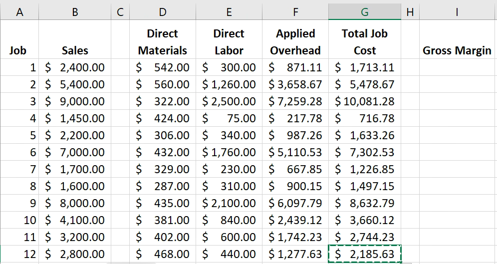Select Total Job Cost cell 2,185.63
The height and width of the screenshot is (264, 497).
[x=365, y=254]
